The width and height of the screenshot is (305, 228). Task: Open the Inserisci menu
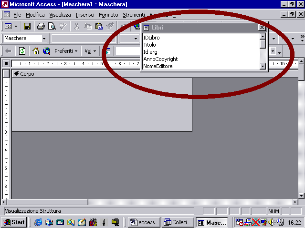pyautogui.click(x=85, y=15)
